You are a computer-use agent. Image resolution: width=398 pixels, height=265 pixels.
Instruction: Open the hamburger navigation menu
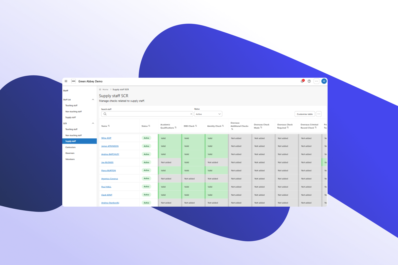coord(66,81)
